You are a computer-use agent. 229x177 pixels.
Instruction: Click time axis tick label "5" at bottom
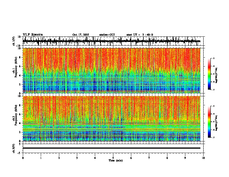pyautogui.click(x=113, y=158)
